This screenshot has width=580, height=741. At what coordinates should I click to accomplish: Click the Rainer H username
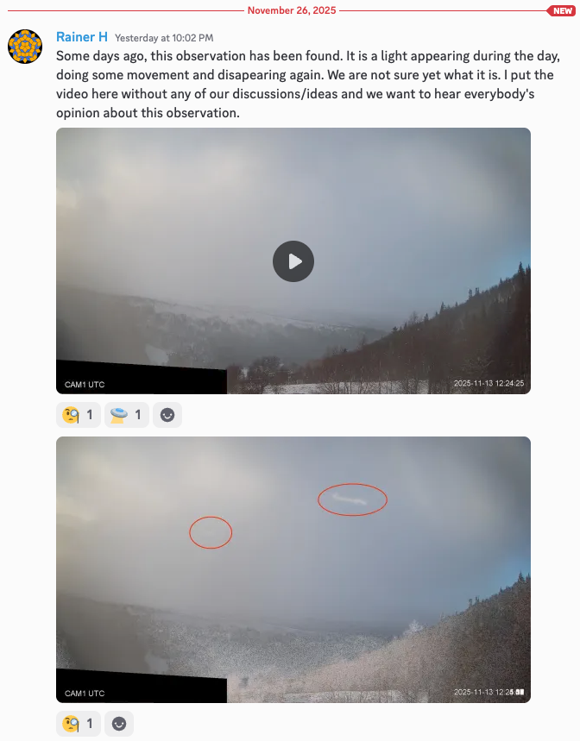[x=82, y=37]
